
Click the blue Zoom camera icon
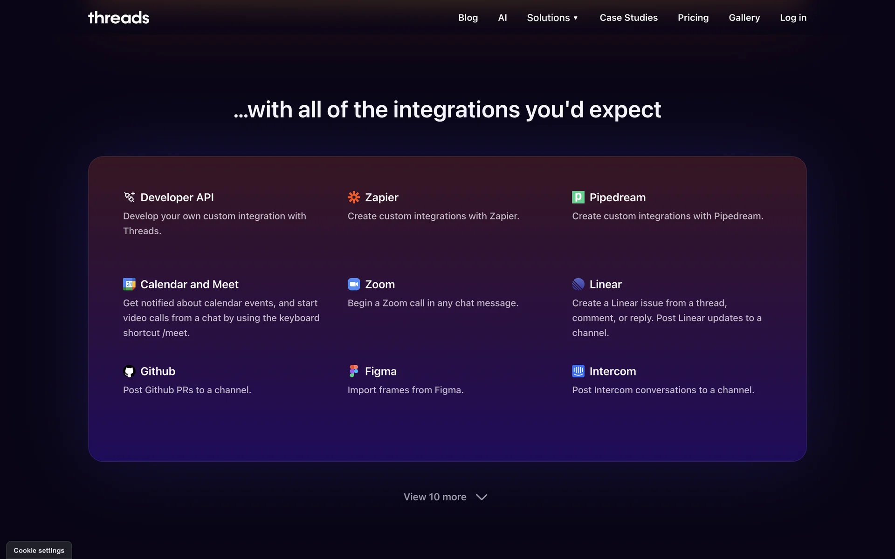[354, 284]
